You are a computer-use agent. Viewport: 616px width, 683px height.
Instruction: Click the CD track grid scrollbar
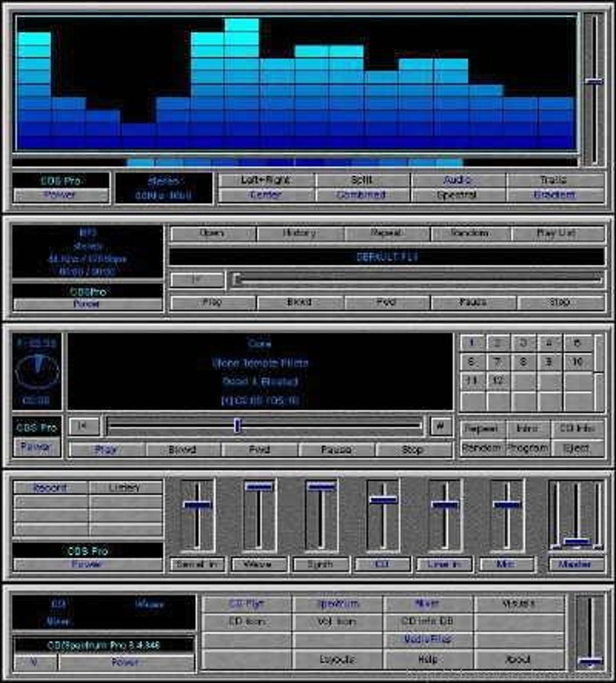pos(599,372)
